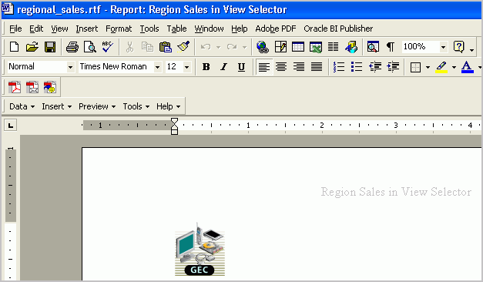
Task: Open the Zoom 100% dropdown
Action: tap(443, 47)
